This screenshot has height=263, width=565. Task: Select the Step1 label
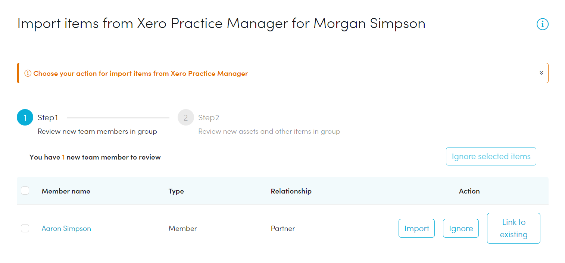pyautogui.click(x=48, y=118)
